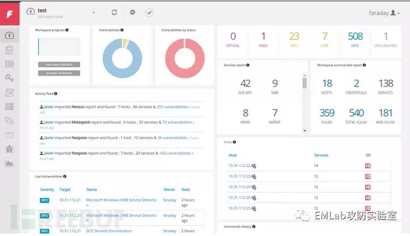Click the 508 INFO counter
Viewport: 410px width, 236px height.
click(x=355, y=40)
